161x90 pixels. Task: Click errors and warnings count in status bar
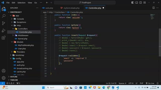point(10,83)
